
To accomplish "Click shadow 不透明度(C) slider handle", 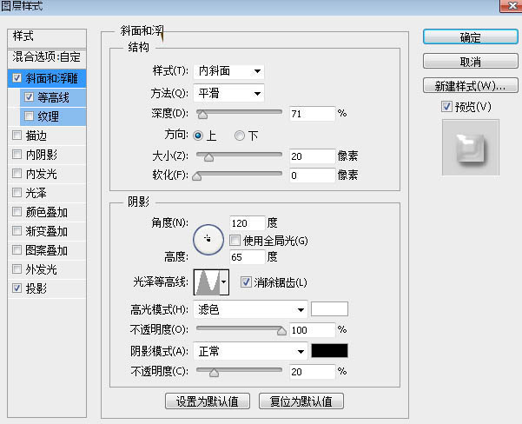I will [214, 373].
